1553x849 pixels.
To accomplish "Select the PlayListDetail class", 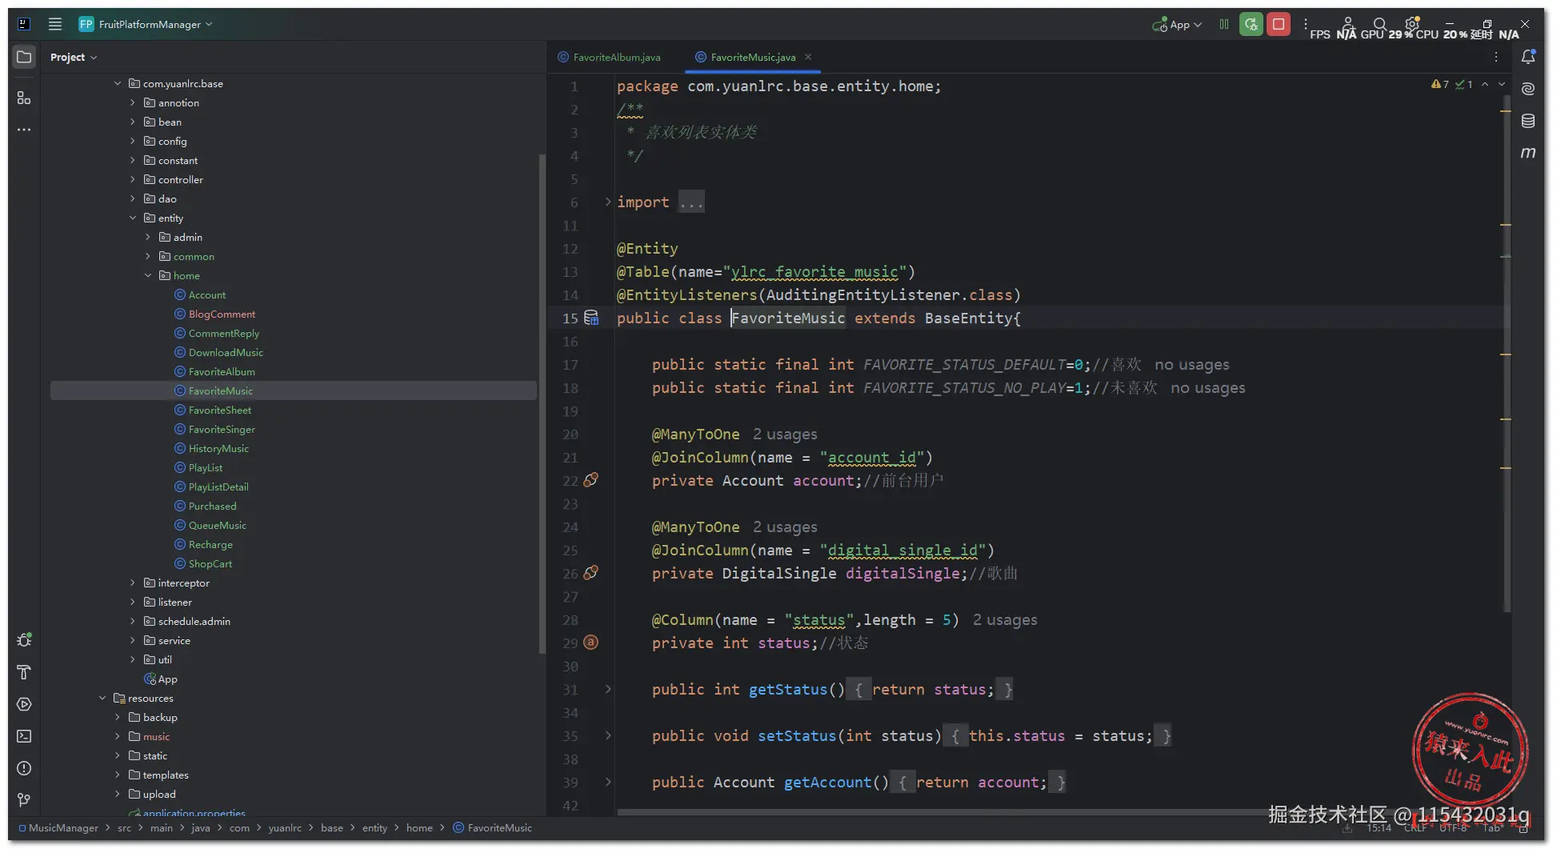I will 218,487.
